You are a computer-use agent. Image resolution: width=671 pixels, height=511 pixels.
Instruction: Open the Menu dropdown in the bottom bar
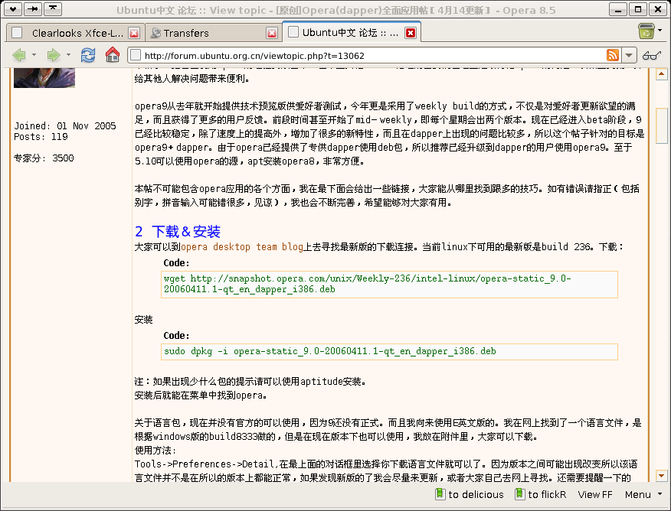click(643, 494)
